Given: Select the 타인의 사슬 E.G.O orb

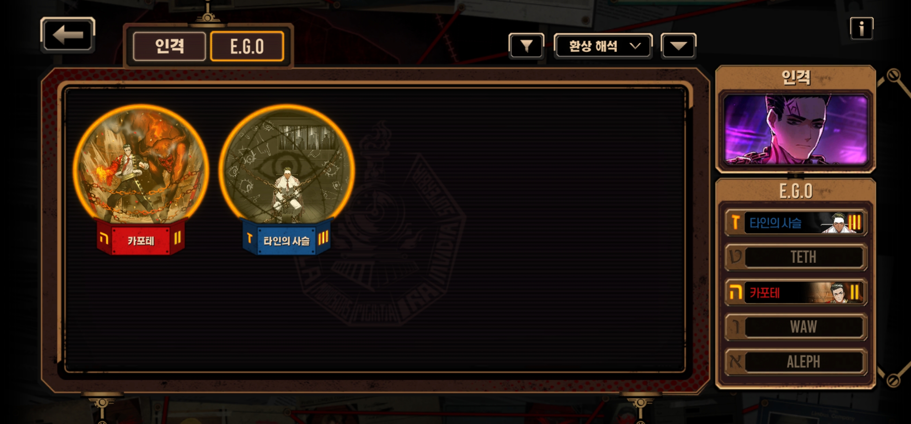Looking at the screenshot, I should tap(287, 164).
